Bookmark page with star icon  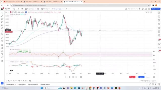tap(149, 5)
